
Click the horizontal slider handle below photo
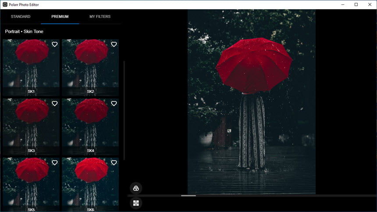tap(188, 196)
